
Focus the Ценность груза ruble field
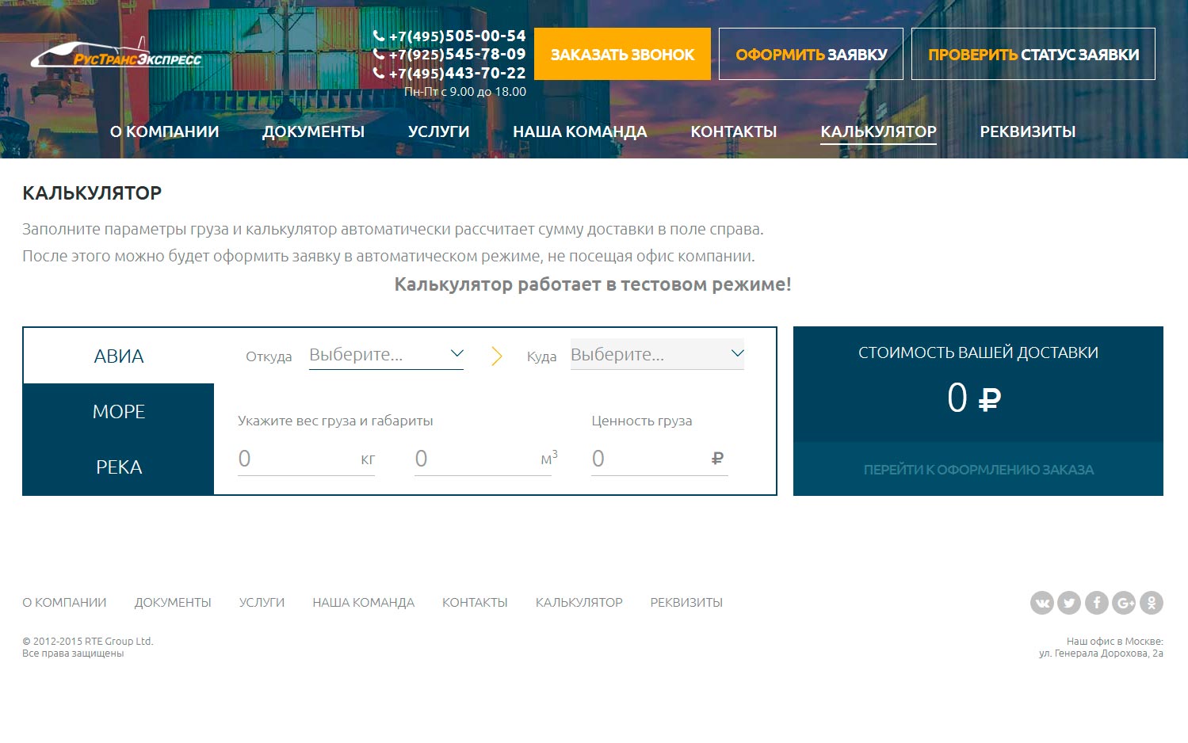point(659,459)
